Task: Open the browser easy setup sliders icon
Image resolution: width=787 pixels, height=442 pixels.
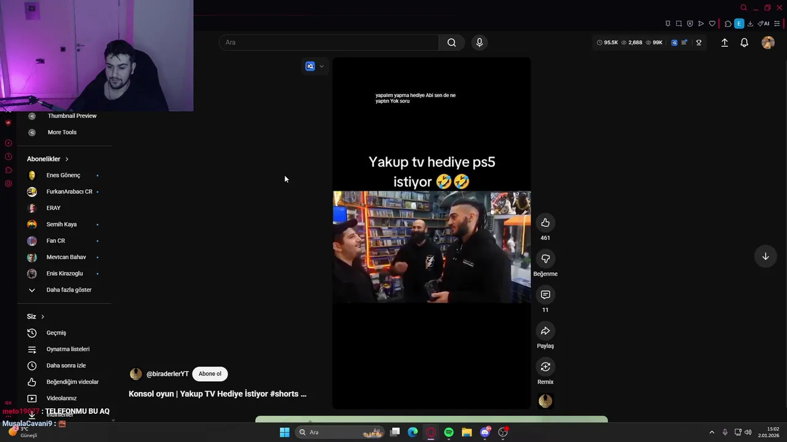Action: pyautogui.click(x=777, y=23)
